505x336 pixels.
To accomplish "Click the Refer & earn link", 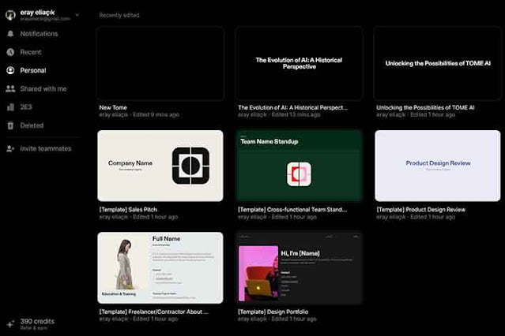I will coord(33,328).
